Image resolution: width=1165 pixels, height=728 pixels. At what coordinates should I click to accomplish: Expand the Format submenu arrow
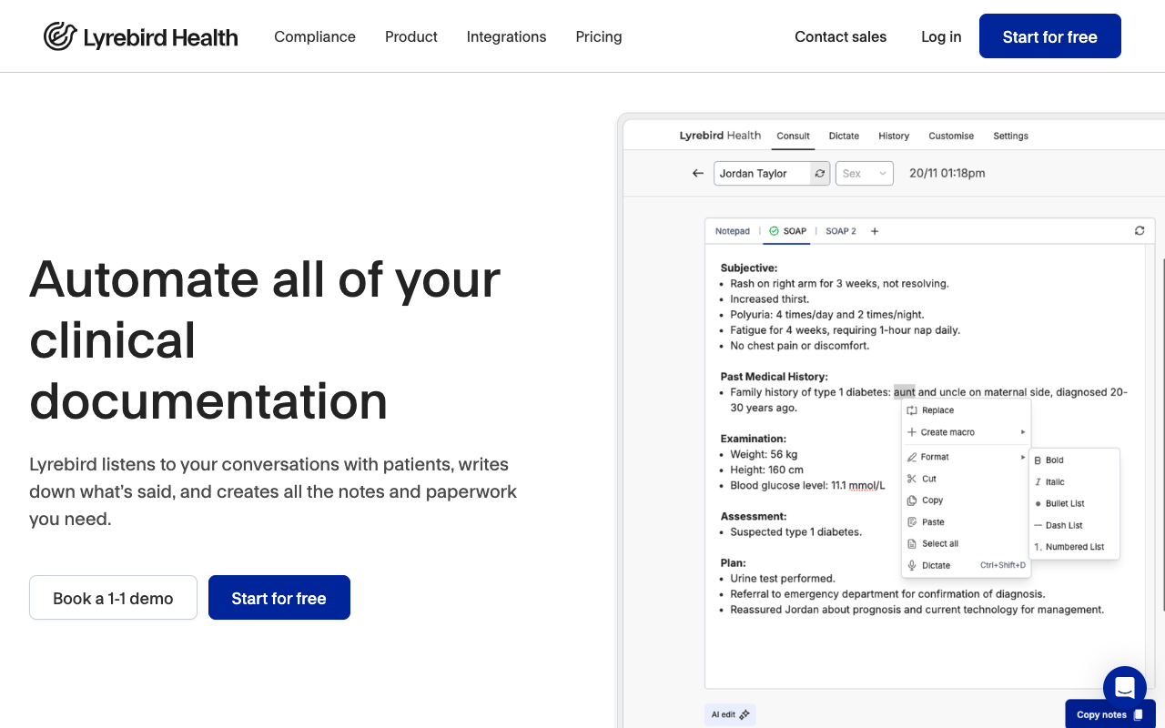click(x=1023, y=457)
